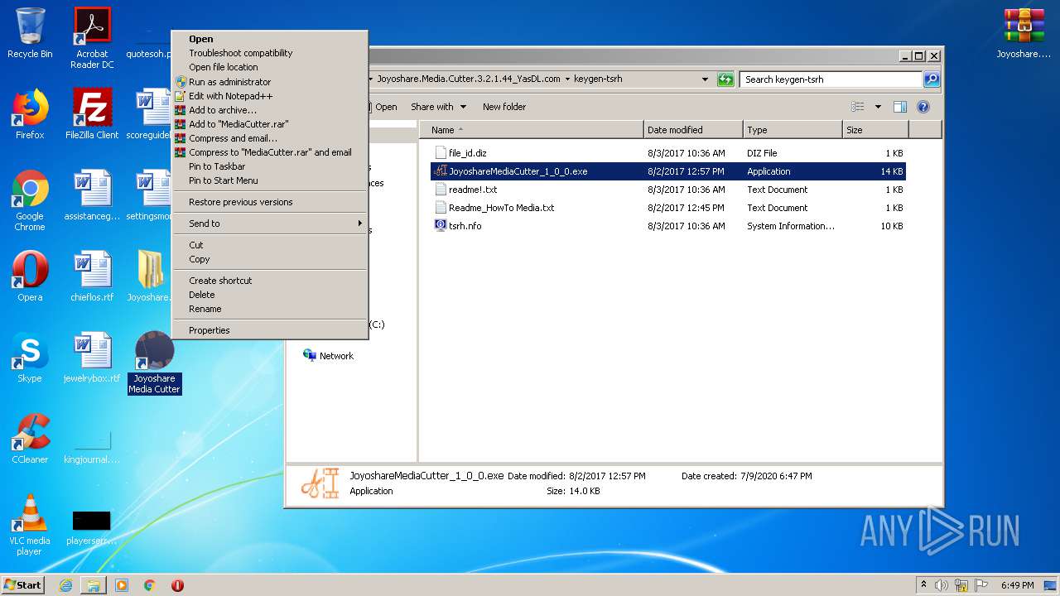Screen dimensions: 1060x596
Task: Sort by Type column header
Action: pos(793,130)
